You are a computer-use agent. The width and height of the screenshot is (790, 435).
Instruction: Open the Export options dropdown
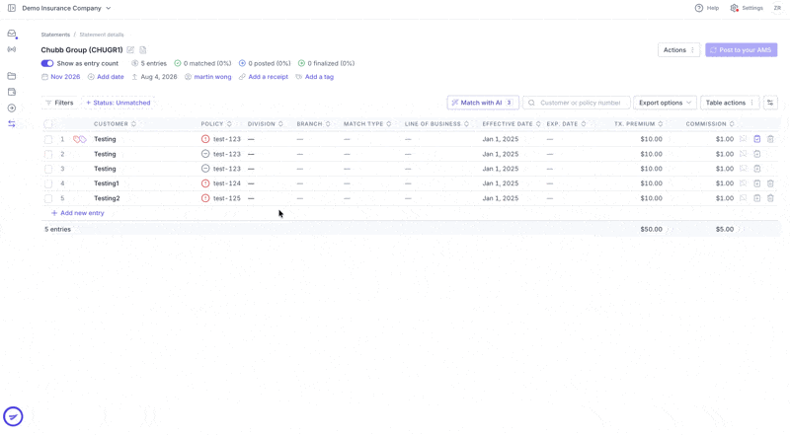tap(665, 103)
